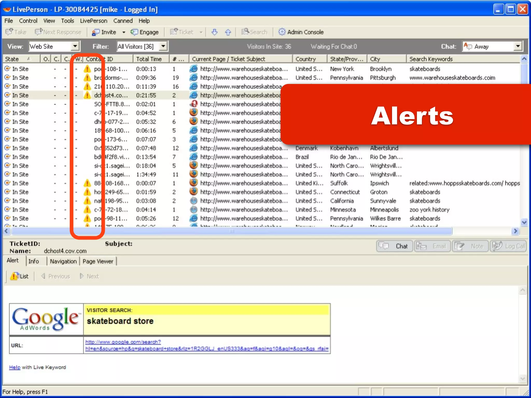Image resolution: width=531 pixels, height=398 pixels.
Task: Sort by the Search Keywords column header
Action: (463, 59)
